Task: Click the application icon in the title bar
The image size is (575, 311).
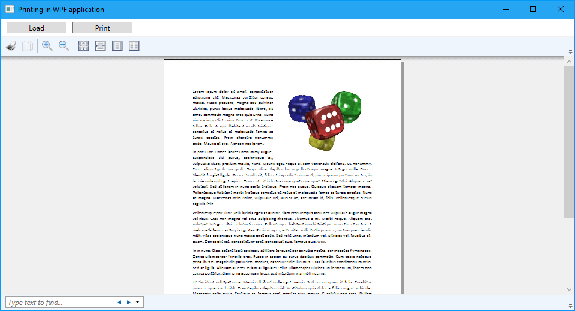Action: click(9, 9)
